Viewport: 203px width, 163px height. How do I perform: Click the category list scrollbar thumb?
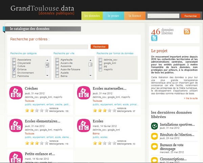point(47,65)
